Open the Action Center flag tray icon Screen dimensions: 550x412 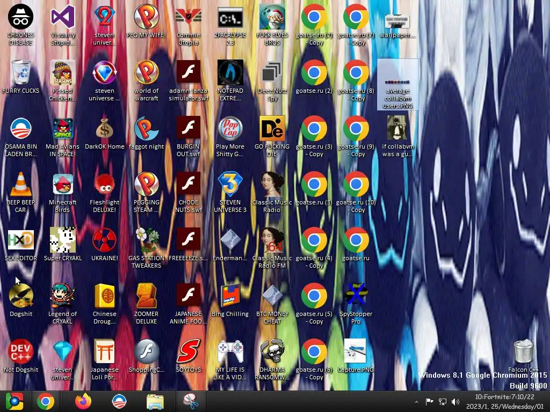pyautogui.click(x=429, y=401)
